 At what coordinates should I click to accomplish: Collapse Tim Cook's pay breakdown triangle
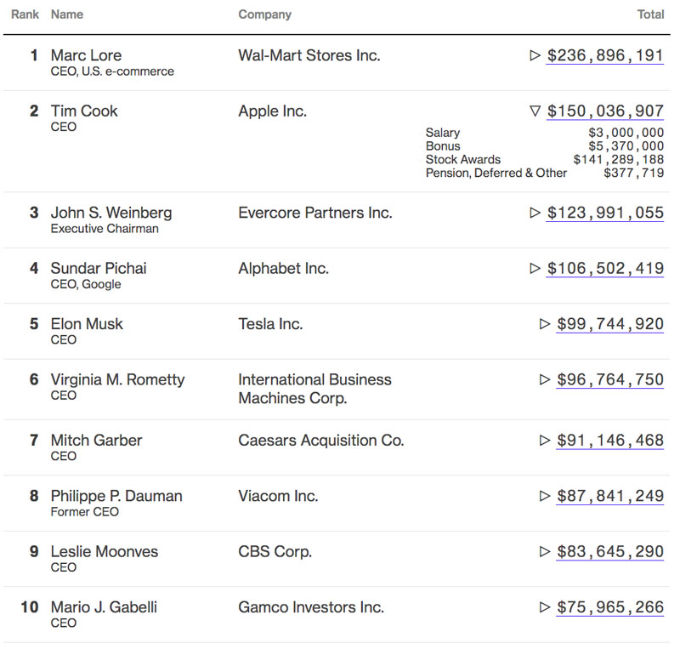click(x=535, y=111)
